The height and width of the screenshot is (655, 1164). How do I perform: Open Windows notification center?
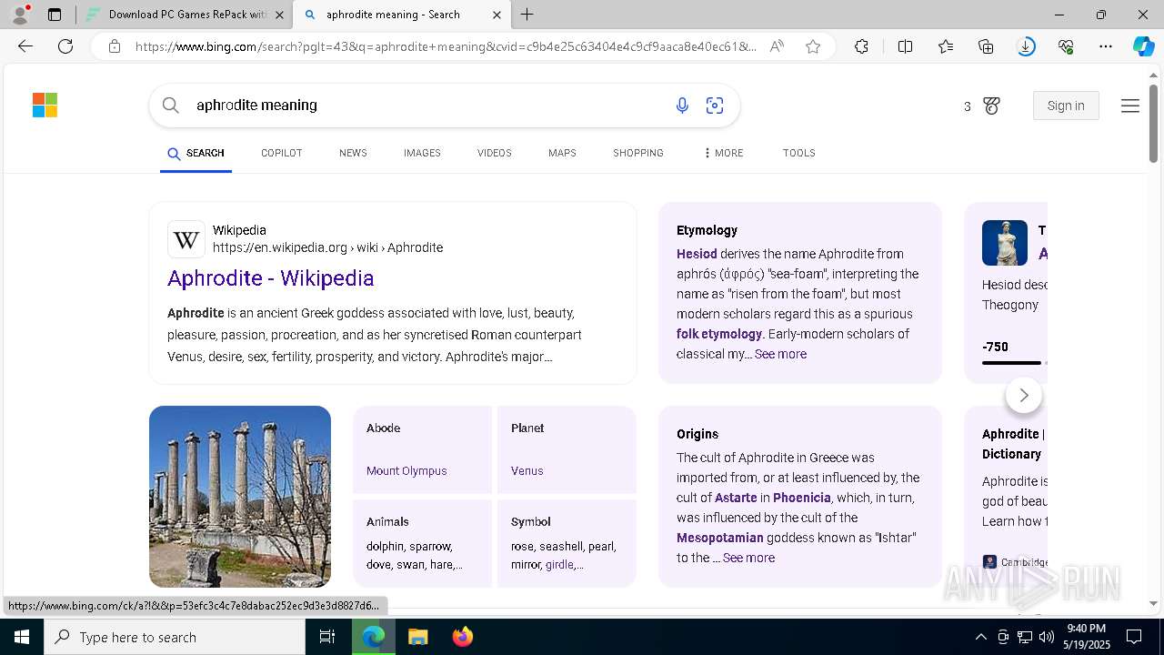coord(1134,637)
